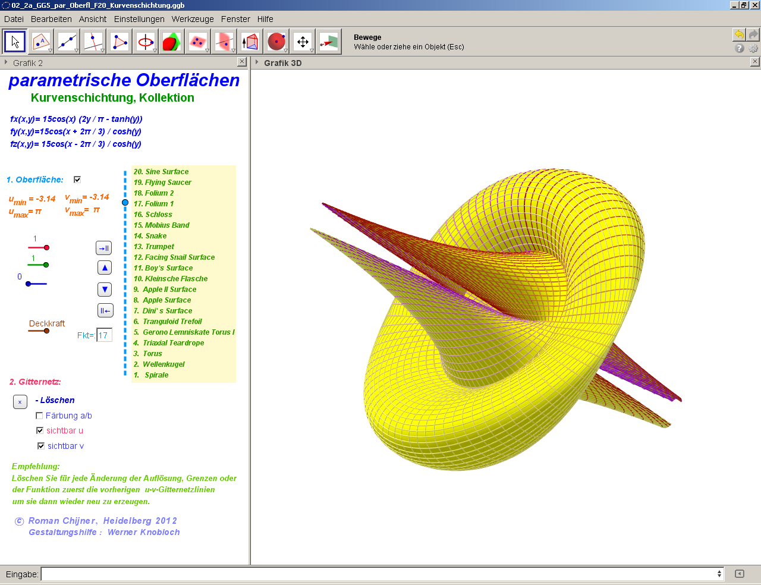Choose the Line through two points tool

tap(67, 42)
